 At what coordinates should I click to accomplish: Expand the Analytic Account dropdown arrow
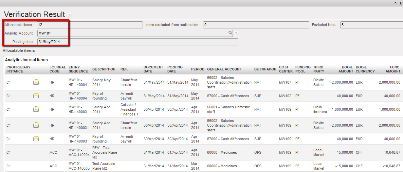(x=236, y=33)
